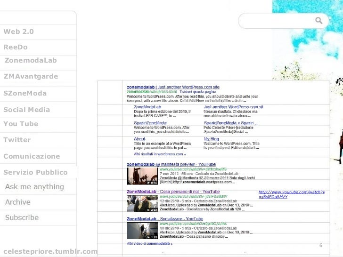Open Ask me anything page

point(34,186)
